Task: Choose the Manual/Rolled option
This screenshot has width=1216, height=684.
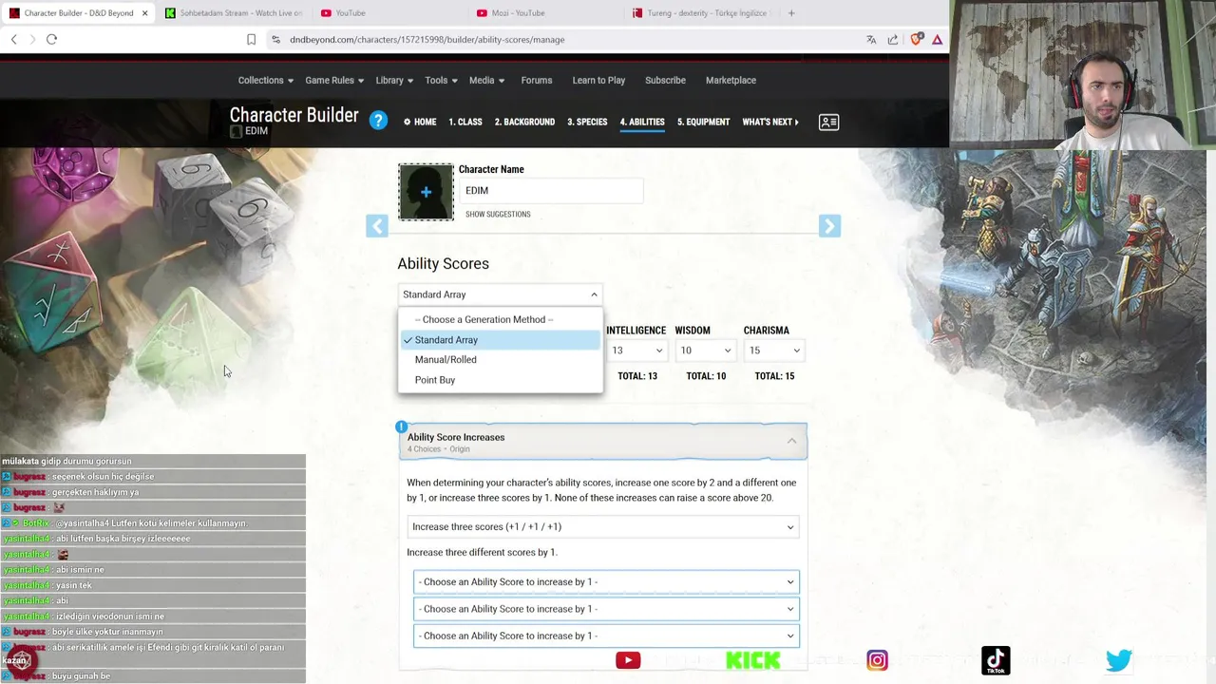Action: pos(500,359)
